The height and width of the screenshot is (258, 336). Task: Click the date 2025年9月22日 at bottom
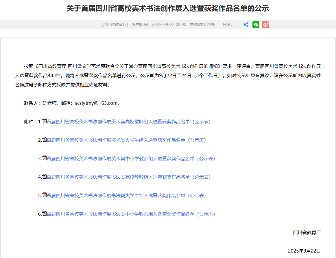pos(304,251)
